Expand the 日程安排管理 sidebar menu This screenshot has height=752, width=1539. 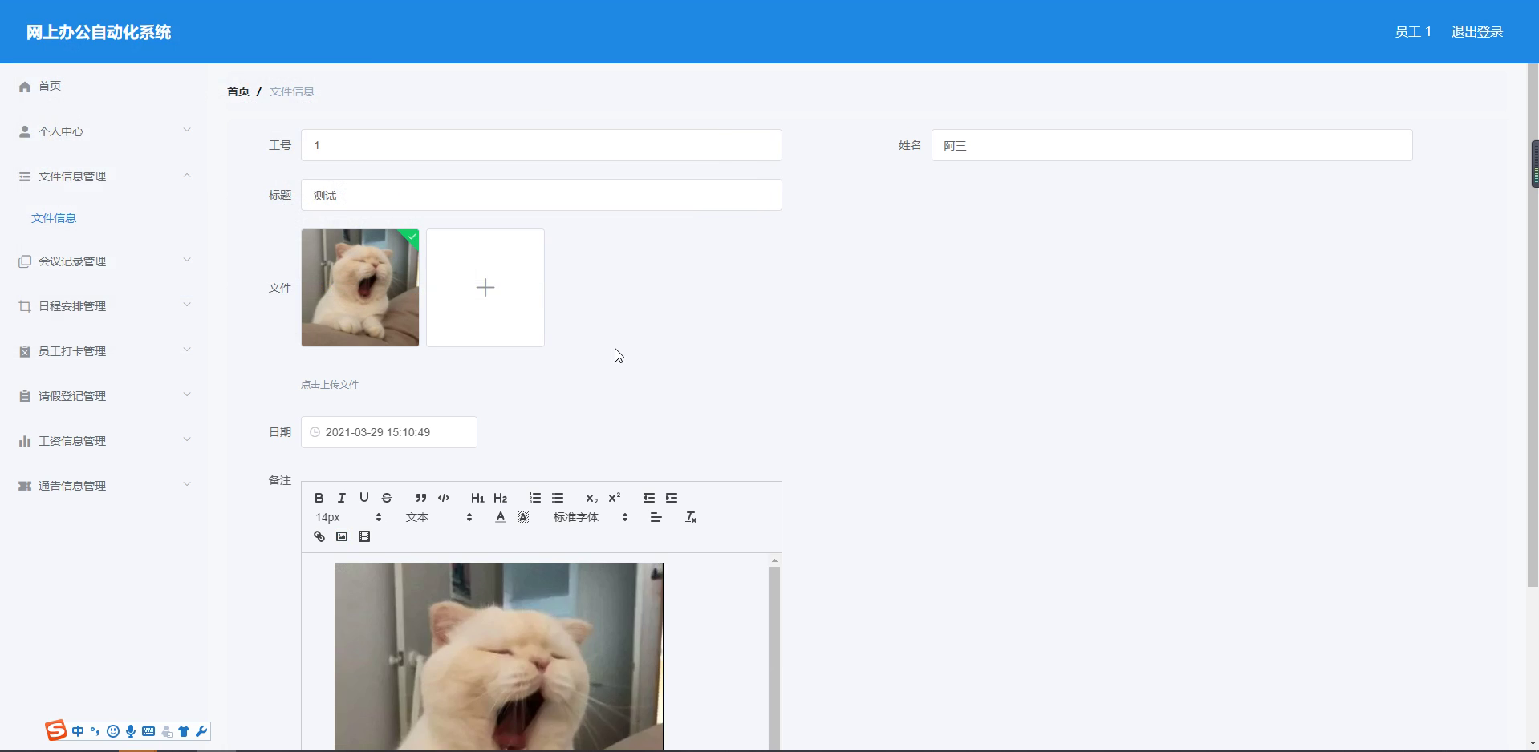[x=104, y=305]
